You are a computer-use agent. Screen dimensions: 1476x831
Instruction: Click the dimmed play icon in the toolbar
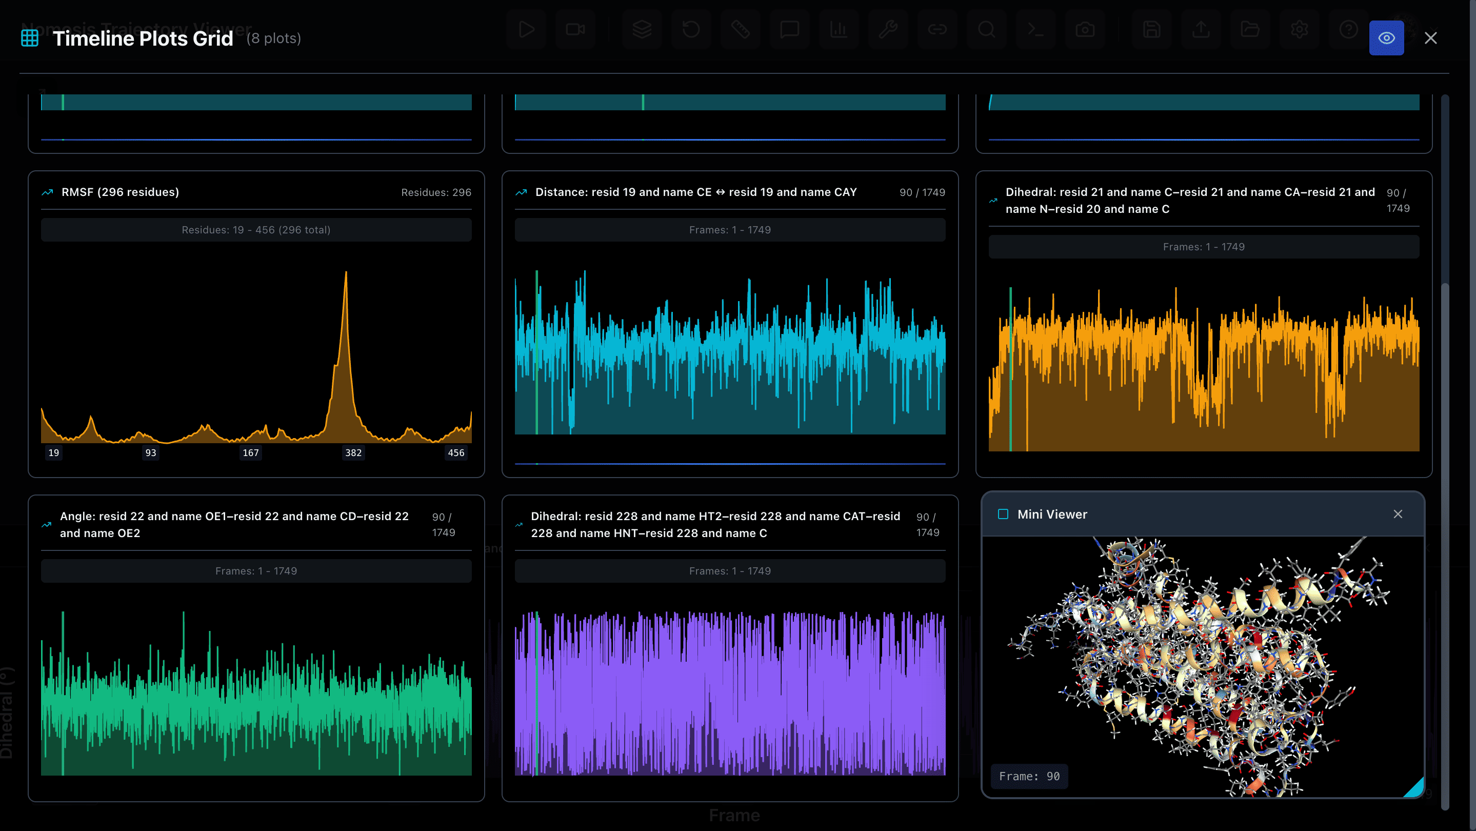pyautogui.click(x=526, y=29)
